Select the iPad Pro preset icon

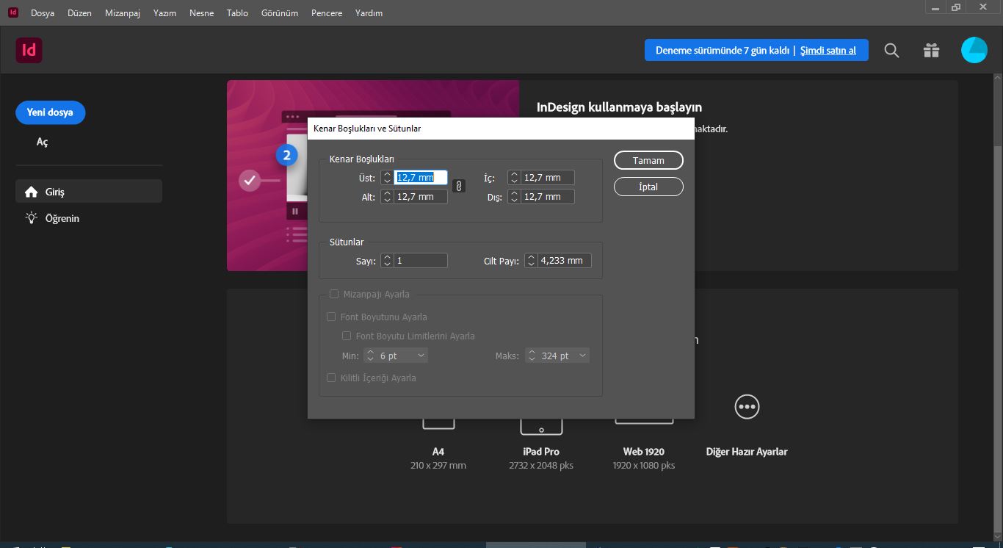point(541,426)
